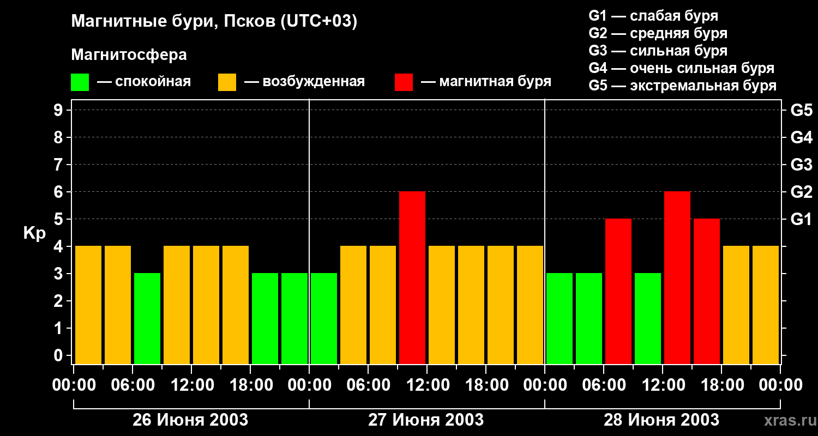Screen dimensions: 818x436
Task: Click the green «спокойная» legend swatch
Action: [80, 82]
